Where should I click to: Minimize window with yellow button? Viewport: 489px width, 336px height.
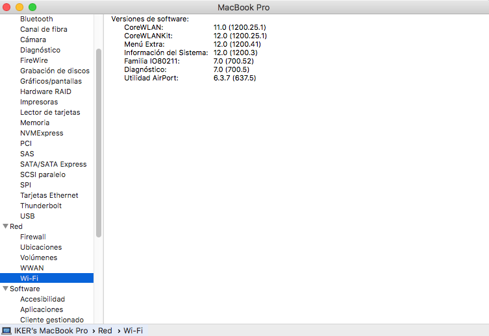pyautogui.click(x=19, y=7)
